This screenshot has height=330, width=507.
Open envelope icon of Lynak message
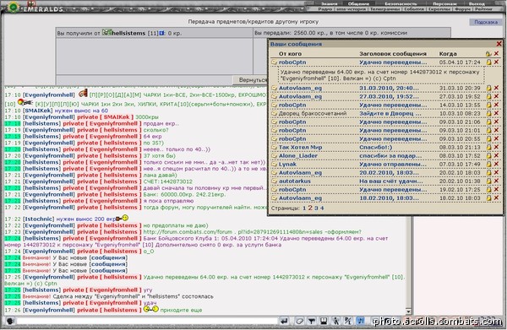(x=274, y=164)
